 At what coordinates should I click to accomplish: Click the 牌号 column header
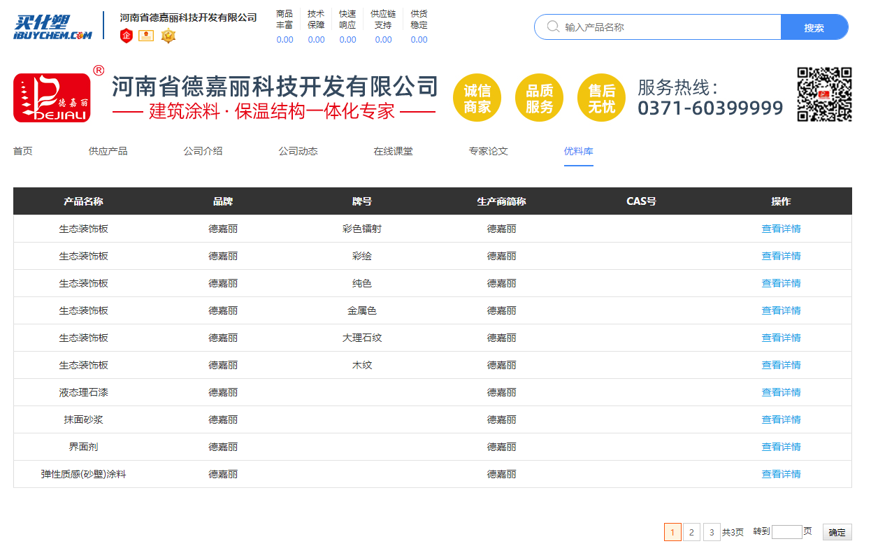(x=362, y=201)
